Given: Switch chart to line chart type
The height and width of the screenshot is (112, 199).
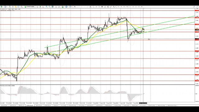Looking at the screenshot, I should [x=43, y=7].
